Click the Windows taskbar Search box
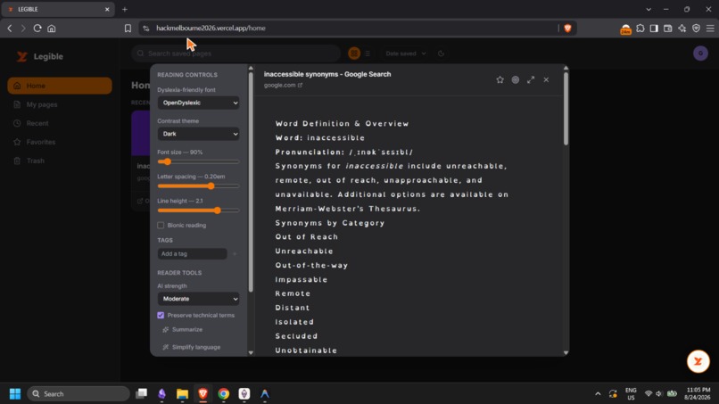The width and height of the screenshot is (719, 404). [x=79, y=393]
